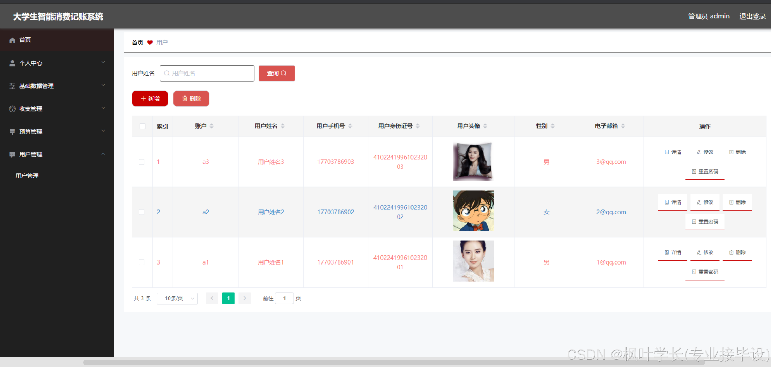Click the bulk 删除 button above table
Screen dimensions: 771x367
[x=191, y=99]
